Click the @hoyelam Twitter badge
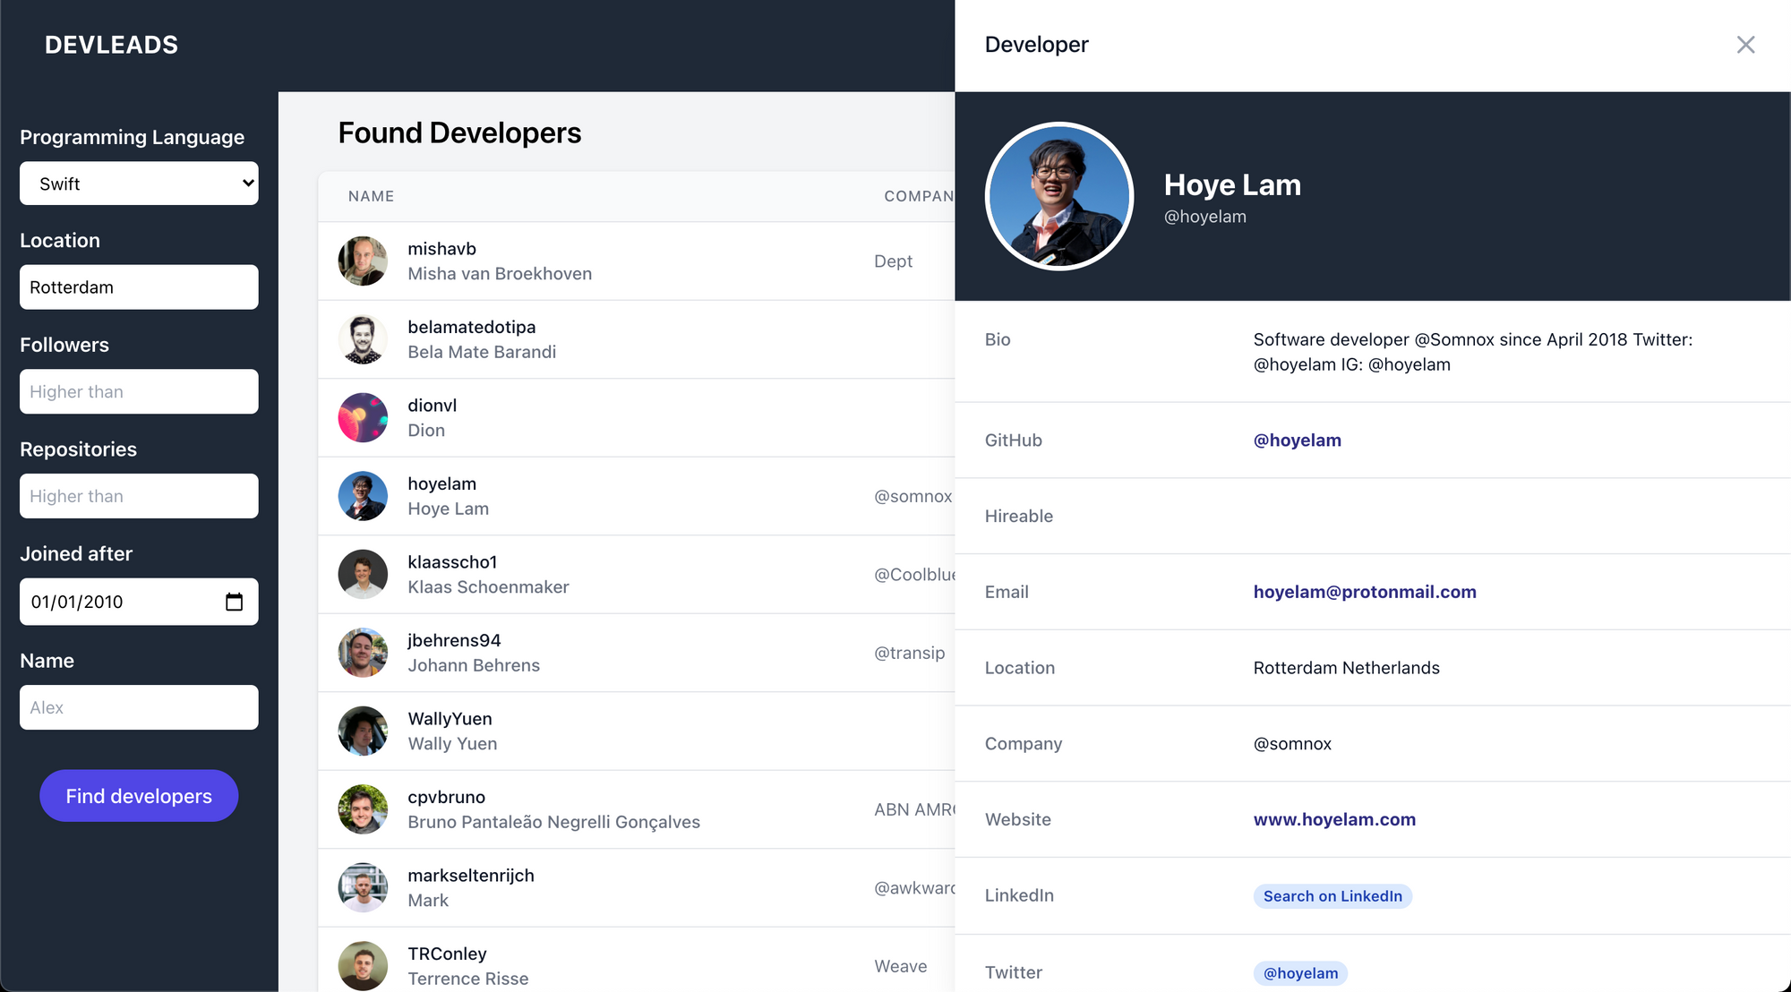Screen dimensions: 1791x992 click(x=1299, y=973)
